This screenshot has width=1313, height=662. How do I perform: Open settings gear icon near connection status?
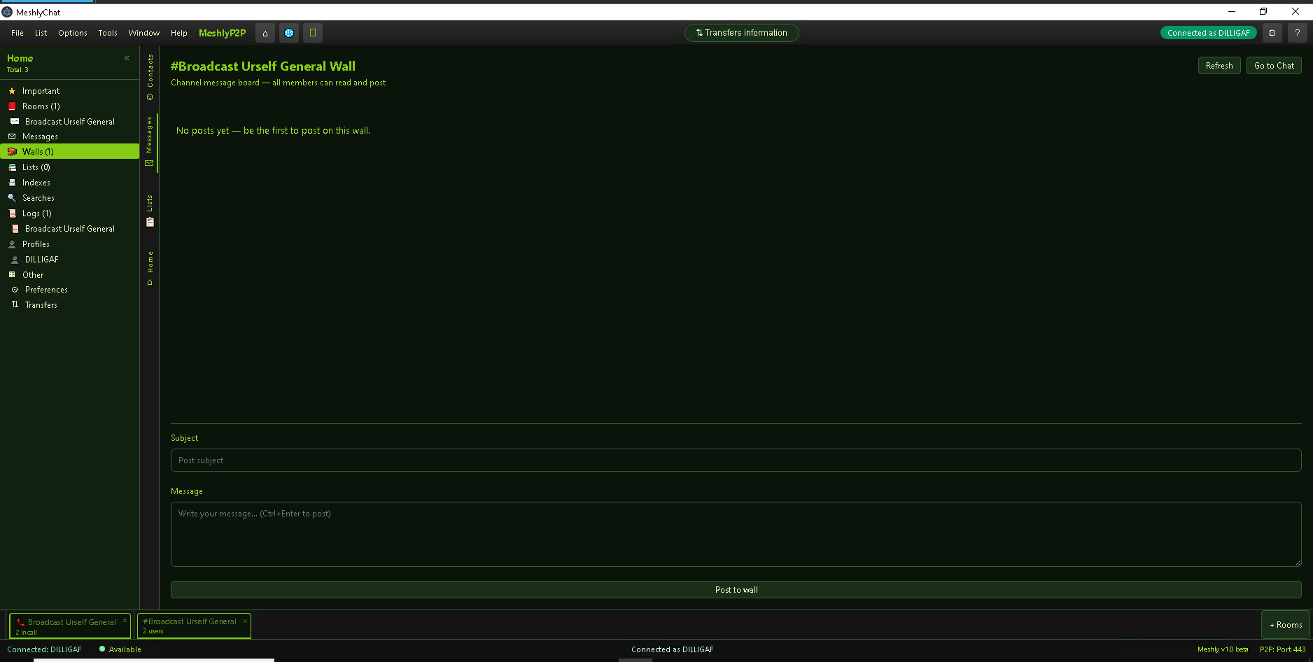click(1272, 33)
